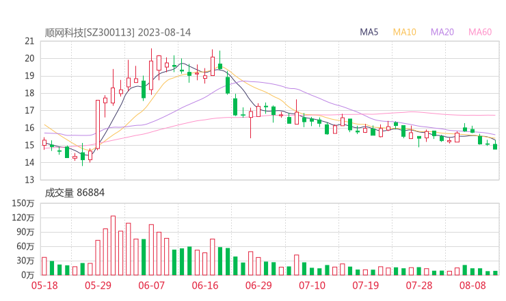Click the 08-08 date axis label
506x301 pixels.
472,285
